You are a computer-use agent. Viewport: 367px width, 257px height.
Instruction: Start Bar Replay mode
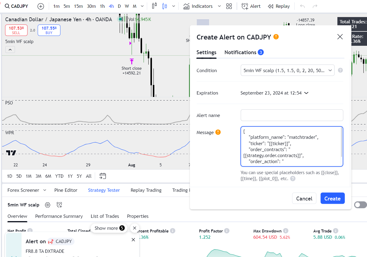pyautogui.click(x=279, y=6)
